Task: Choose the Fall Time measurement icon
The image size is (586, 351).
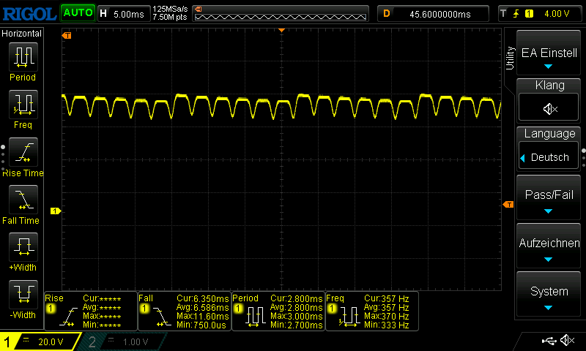Action: [x=23, y=199]
